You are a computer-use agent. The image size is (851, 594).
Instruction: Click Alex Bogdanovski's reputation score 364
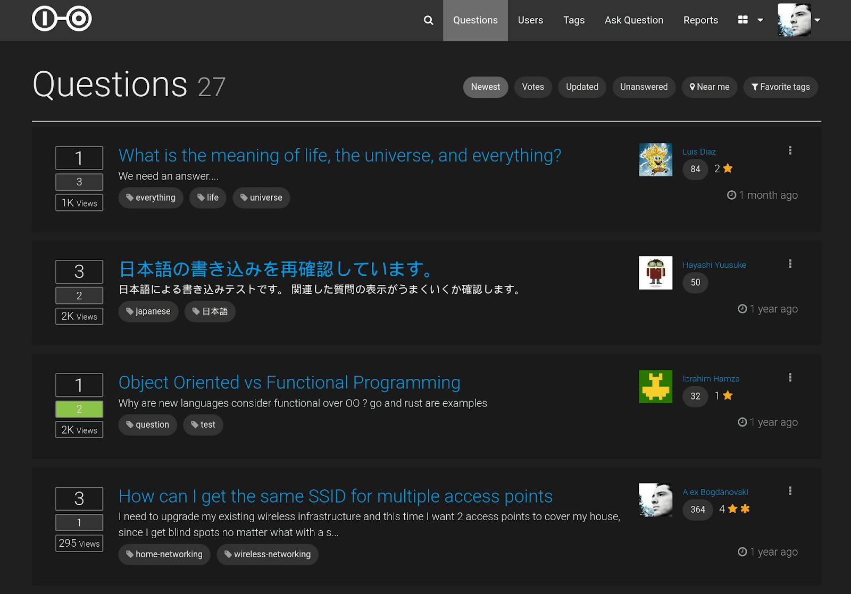coord(698,510)
